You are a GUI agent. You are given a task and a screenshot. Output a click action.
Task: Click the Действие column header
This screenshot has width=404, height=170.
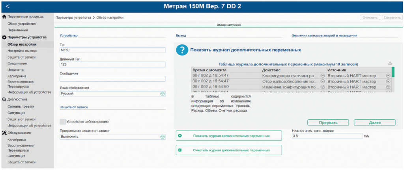[294, 70]
